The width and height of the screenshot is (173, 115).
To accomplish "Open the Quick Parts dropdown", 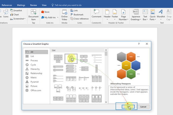I will click(x=153, y=15).
